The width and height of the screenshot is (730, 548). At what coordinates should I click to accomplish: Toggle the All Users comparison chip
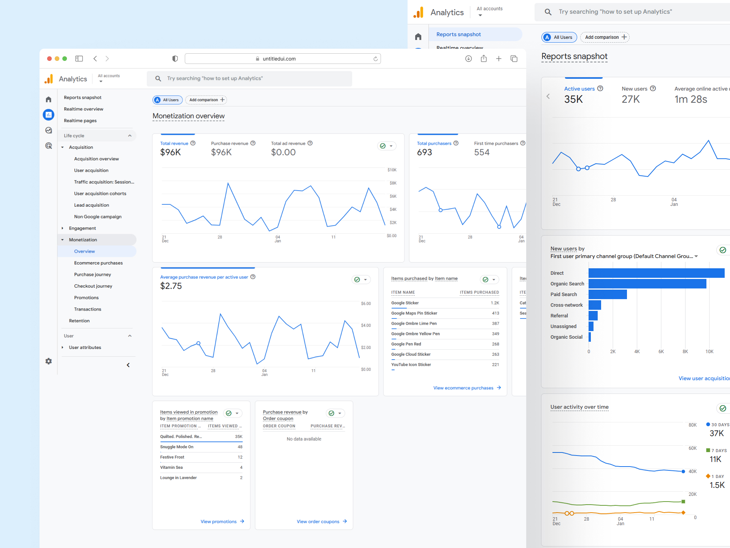pos(168,100)
